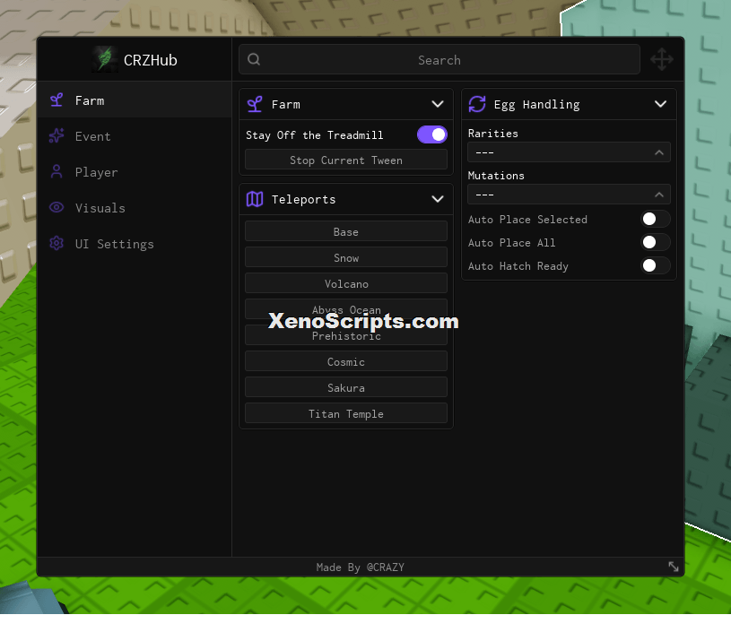Teleport to Abyss Ocean
The image size is (731, 641).
point(346,309)
